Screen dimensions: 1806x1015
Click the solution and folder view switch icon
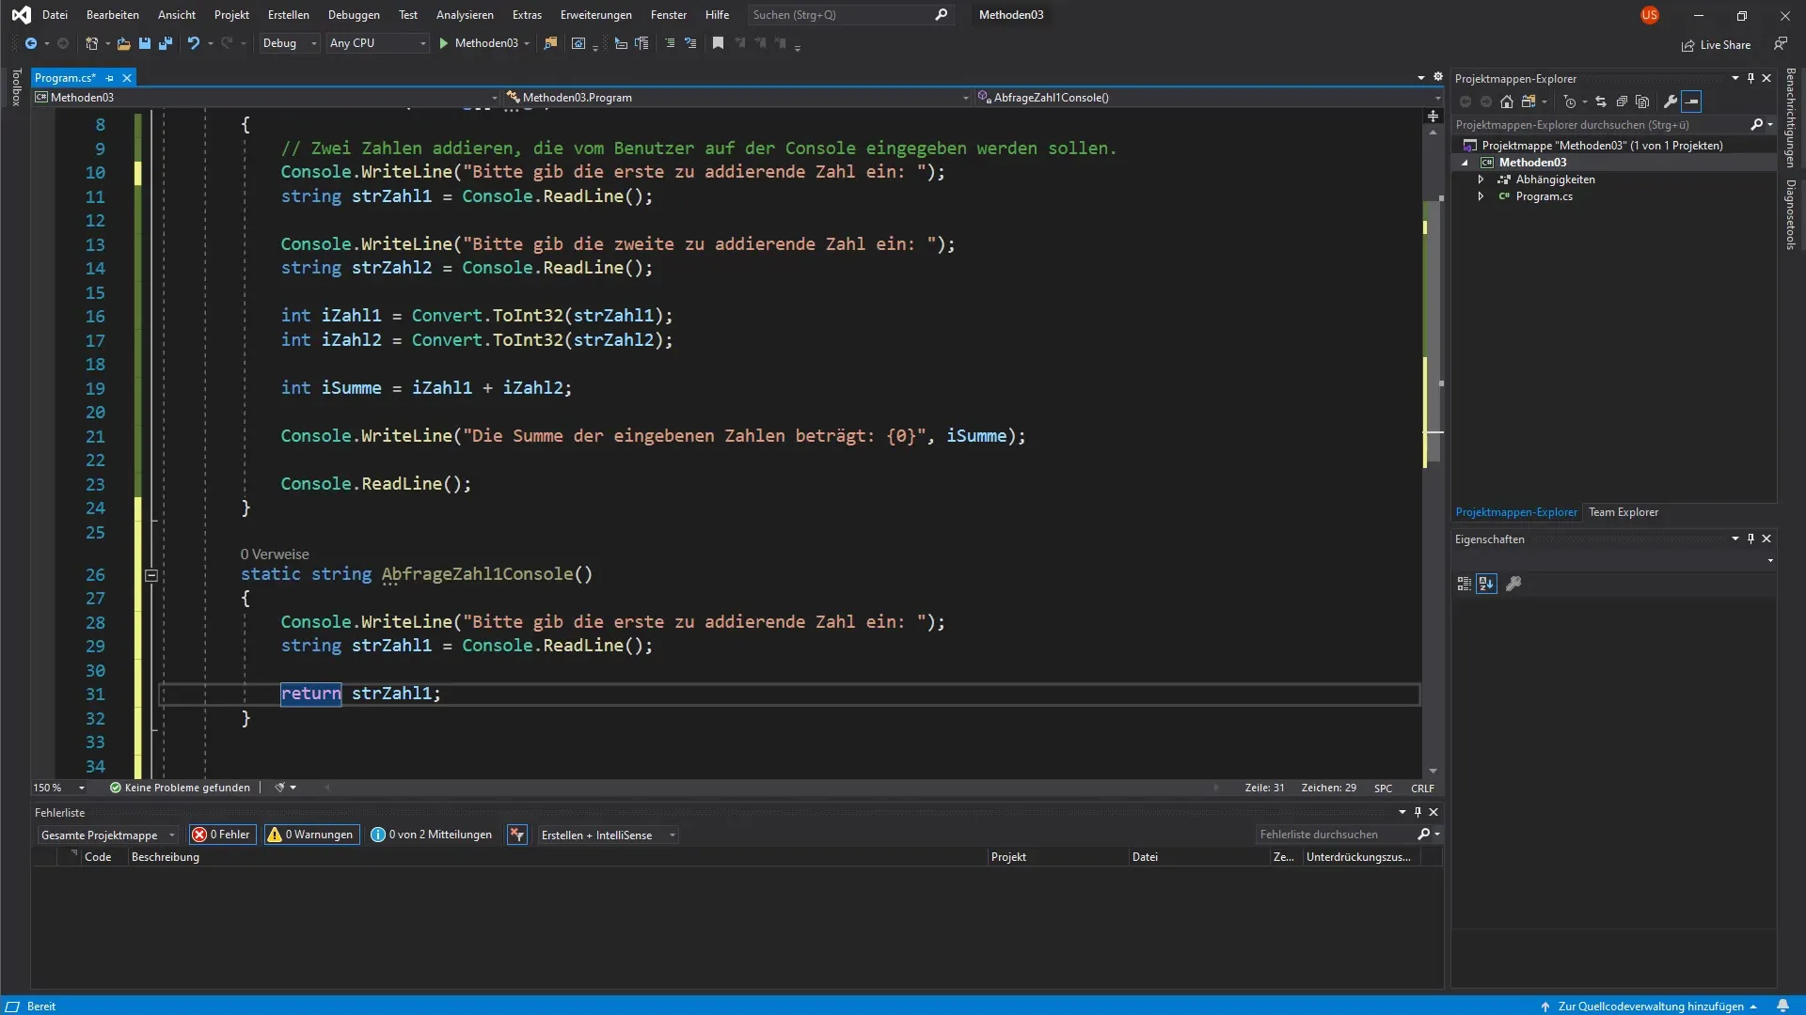(x=1529, y=101)
